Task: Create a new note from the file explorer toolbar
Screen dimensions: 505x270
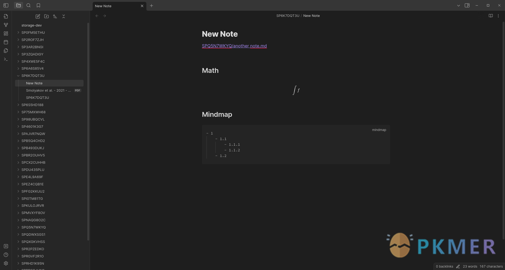Action: (x=38, y=16)
